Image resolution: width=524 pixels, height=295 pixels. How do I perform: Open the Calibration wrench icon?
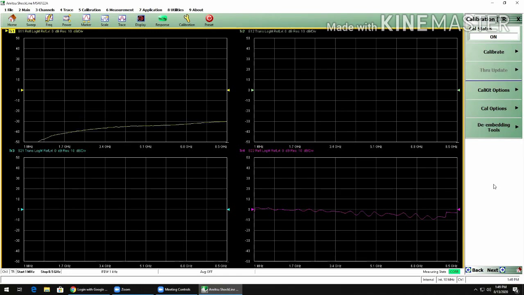pyautogui.click(x=187, y=20)
